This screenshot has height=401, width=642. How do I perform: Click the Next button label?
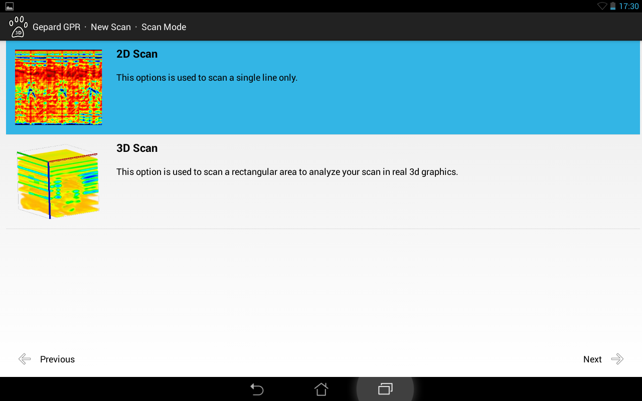pos(592,359)
